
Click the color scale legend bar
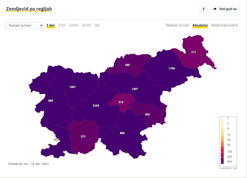(x=222, y=141)
